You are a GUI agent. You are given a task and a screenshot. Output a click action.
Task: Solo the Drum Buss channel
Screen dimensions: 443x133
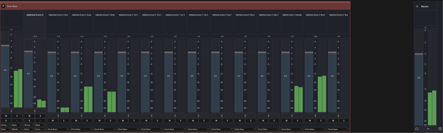[17, 116]
